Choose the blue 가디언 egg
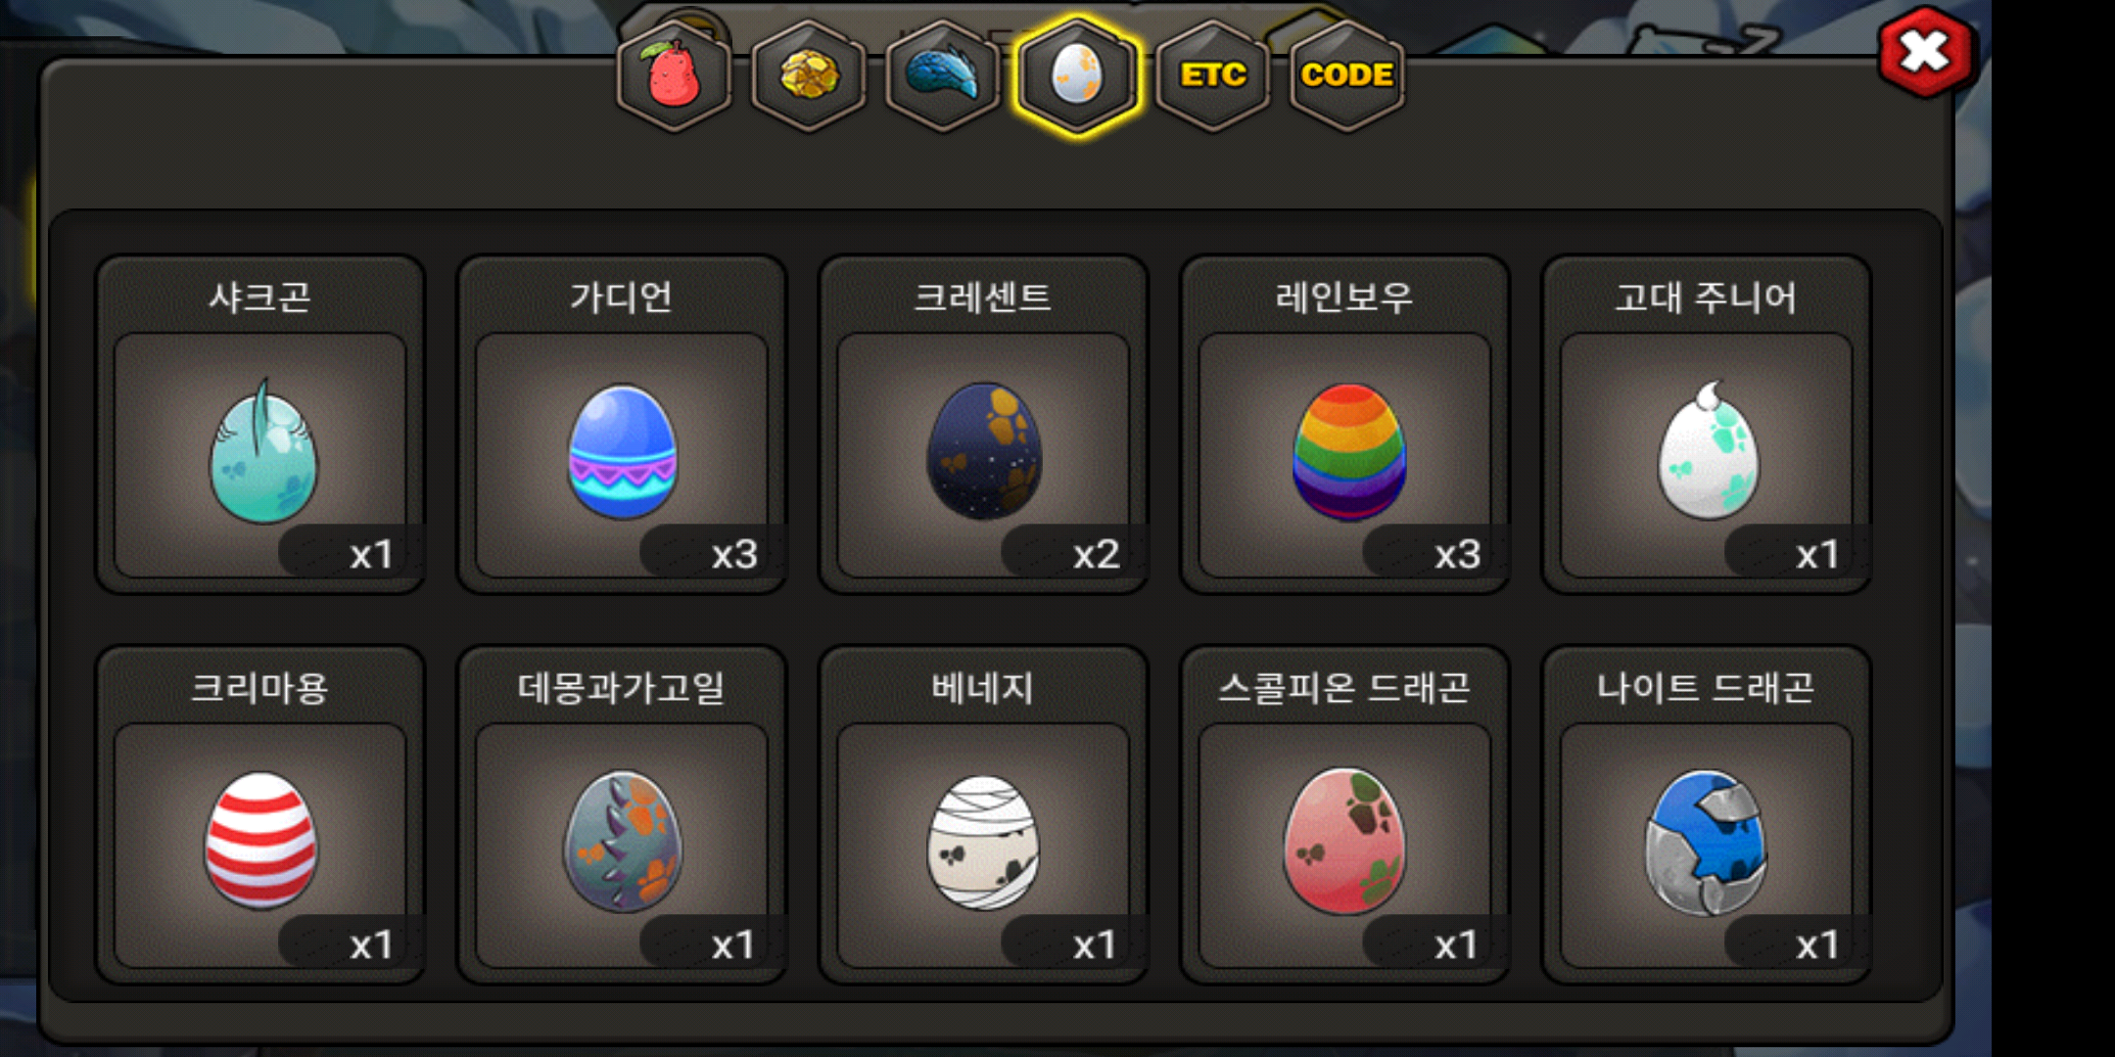The height and width of the screenshot is (1057, 2115). pos(623,454)
